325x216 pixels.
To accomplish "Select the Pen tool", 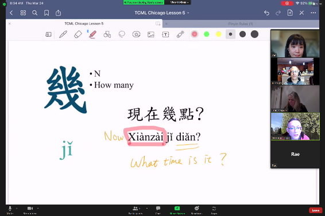I will pyautogui.click(x=63, y=34).
